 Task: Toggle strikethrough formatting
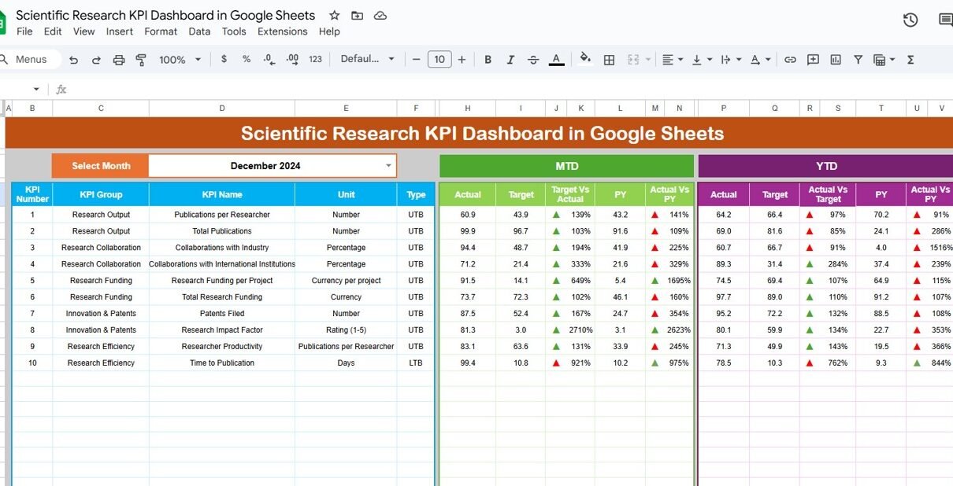point(533,60)
